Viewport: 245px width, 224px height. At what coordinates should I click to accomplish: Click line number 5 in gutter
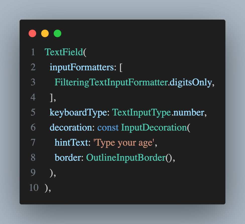pos(33,112)
